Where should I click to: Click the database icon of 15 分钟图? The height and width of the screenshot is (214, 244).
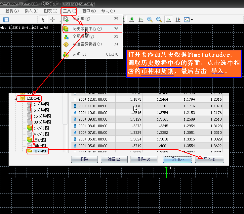click(29, 116)
